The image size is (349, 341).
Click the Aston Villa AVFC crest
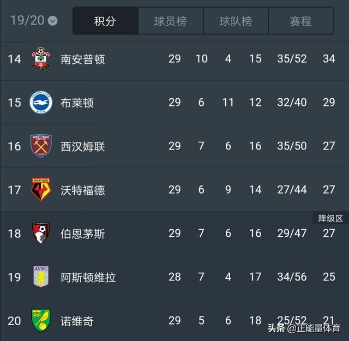point(41,277)
